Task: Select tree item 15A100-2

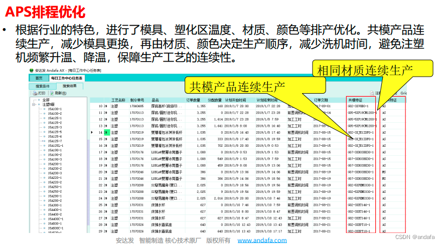Action: (55, 114)
